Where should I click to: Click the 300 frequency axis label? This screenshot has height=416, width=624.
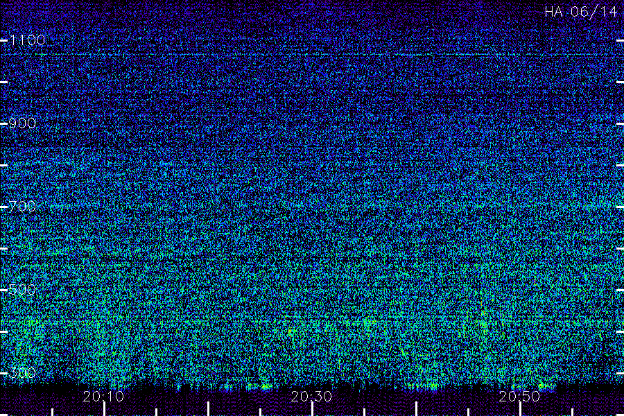point(22,372)
